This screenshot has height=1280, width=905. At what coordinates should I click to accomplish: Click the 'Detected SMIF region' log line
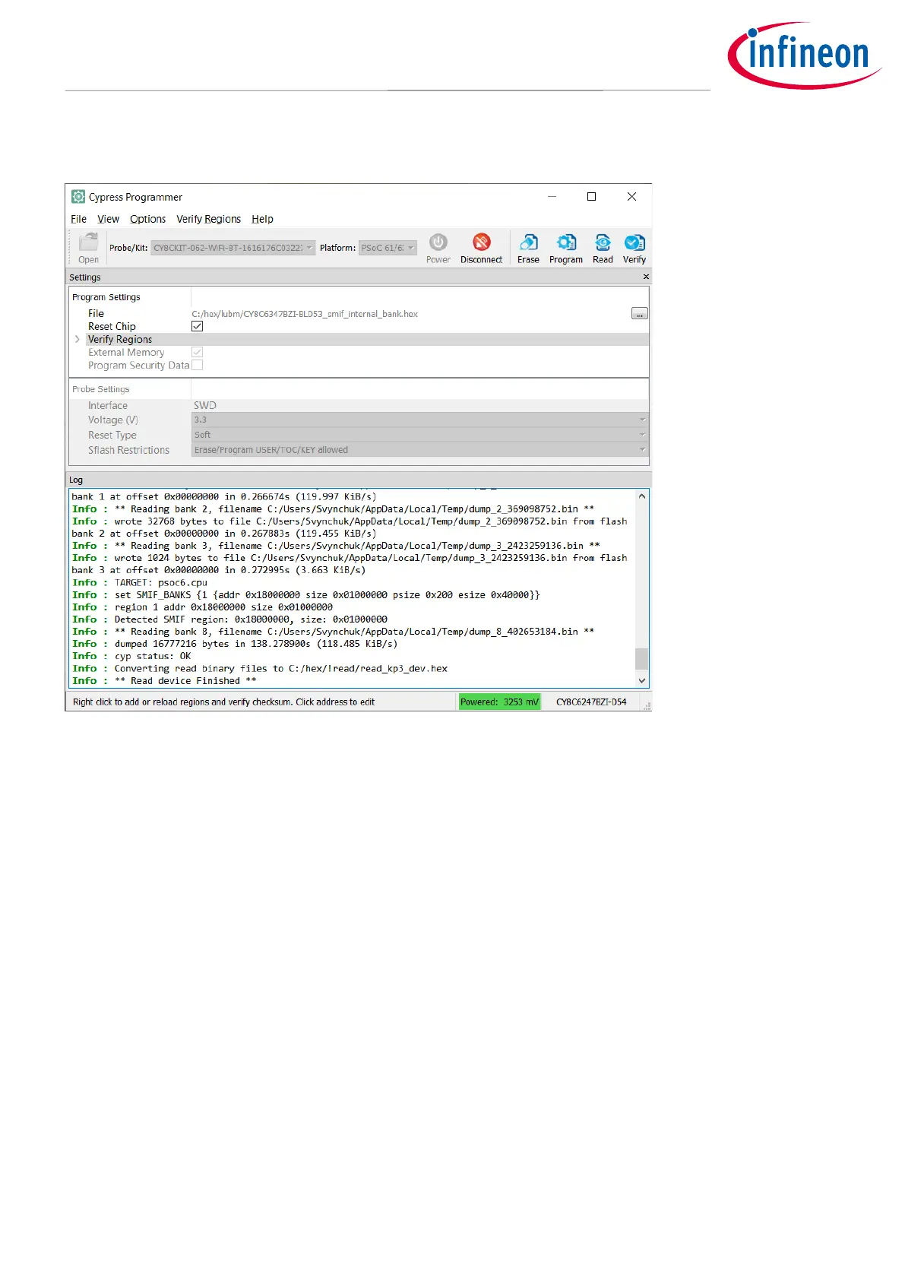click(229, 619)
